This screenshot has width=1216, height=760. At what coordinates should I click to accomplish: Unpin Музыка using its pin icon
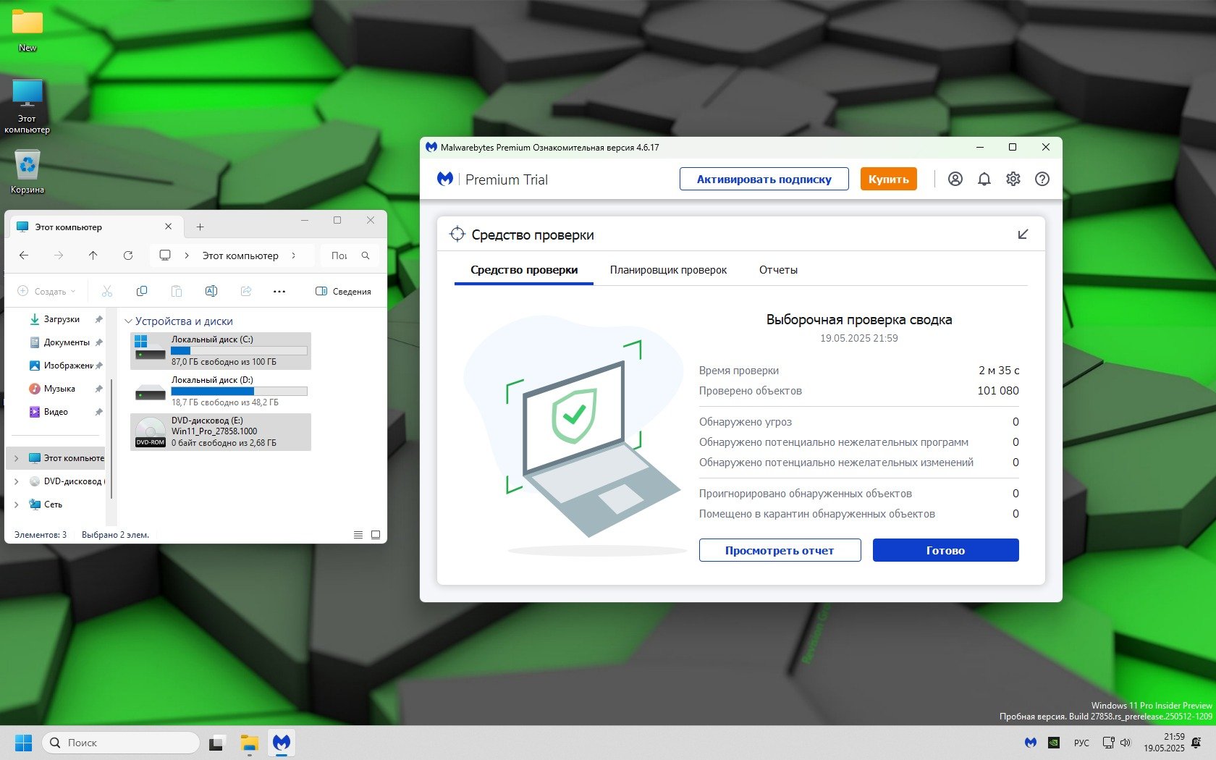pyautogui.click(x=99, y=389)
